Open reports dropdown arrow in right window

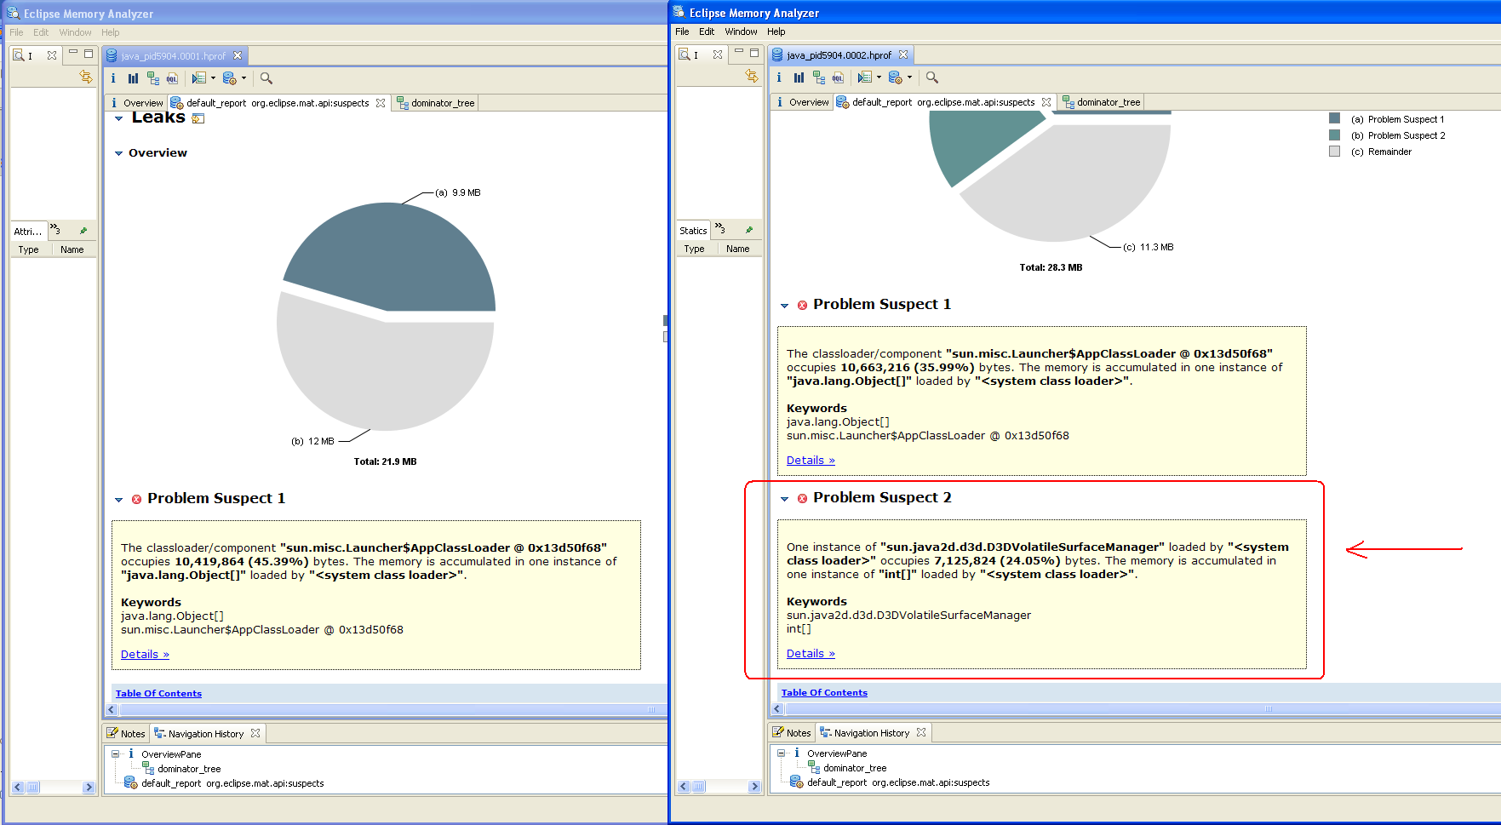909,77
